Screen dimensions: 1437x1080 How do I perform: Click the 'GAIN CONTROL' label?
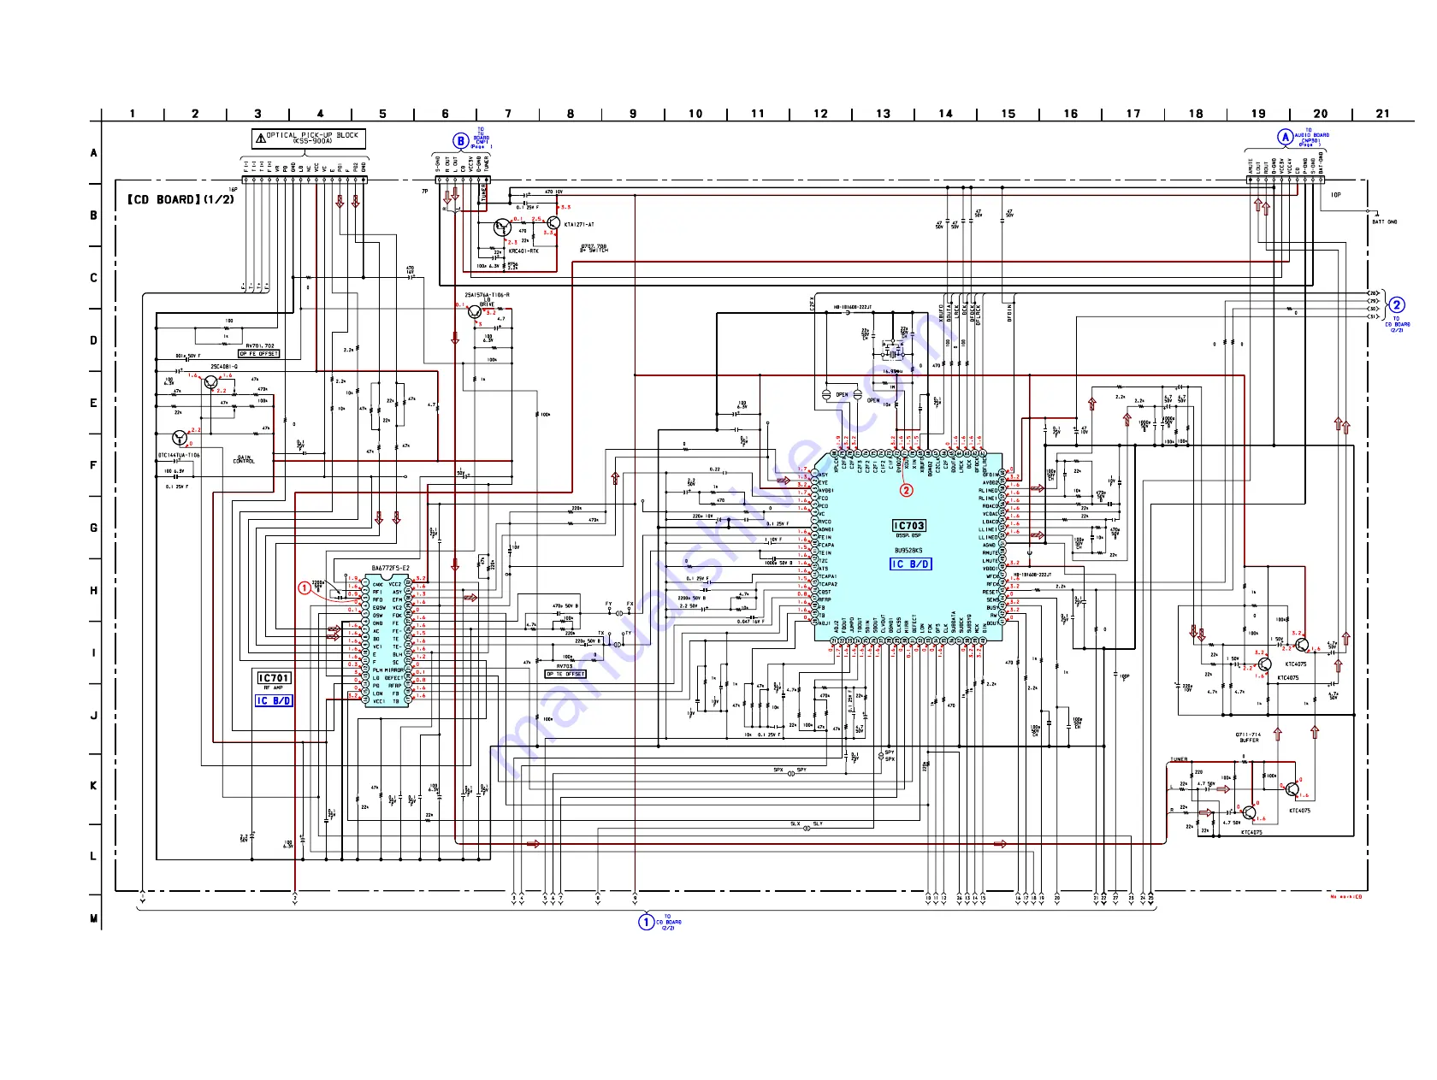244,460
